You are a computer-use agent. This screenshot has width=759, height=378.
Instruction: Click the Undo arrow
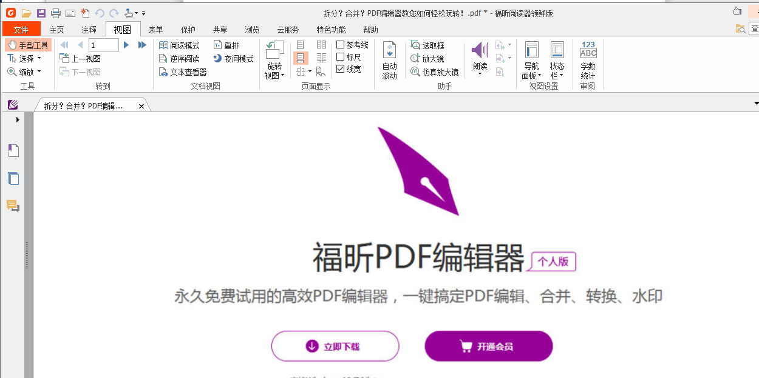coord(100,13)
